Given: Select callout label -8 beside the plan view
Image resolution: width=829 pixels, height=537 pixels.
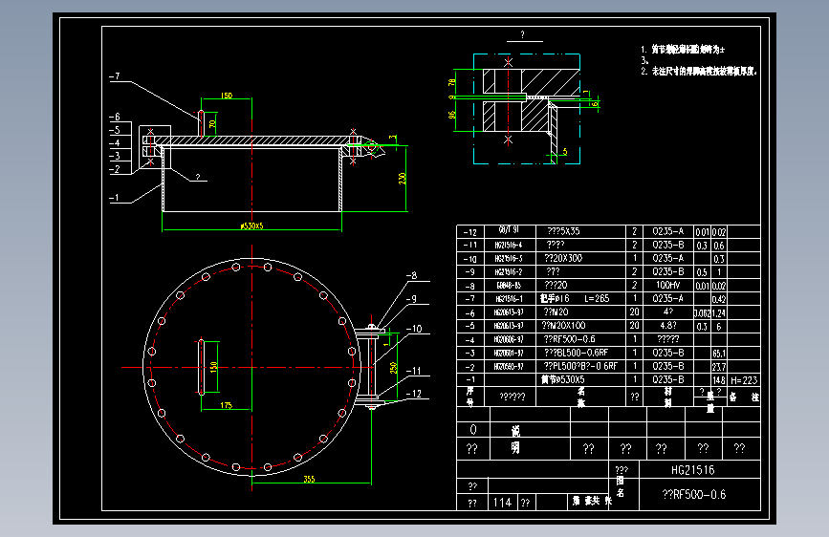Looking at the screenshot, I should [x=412, y=275].
